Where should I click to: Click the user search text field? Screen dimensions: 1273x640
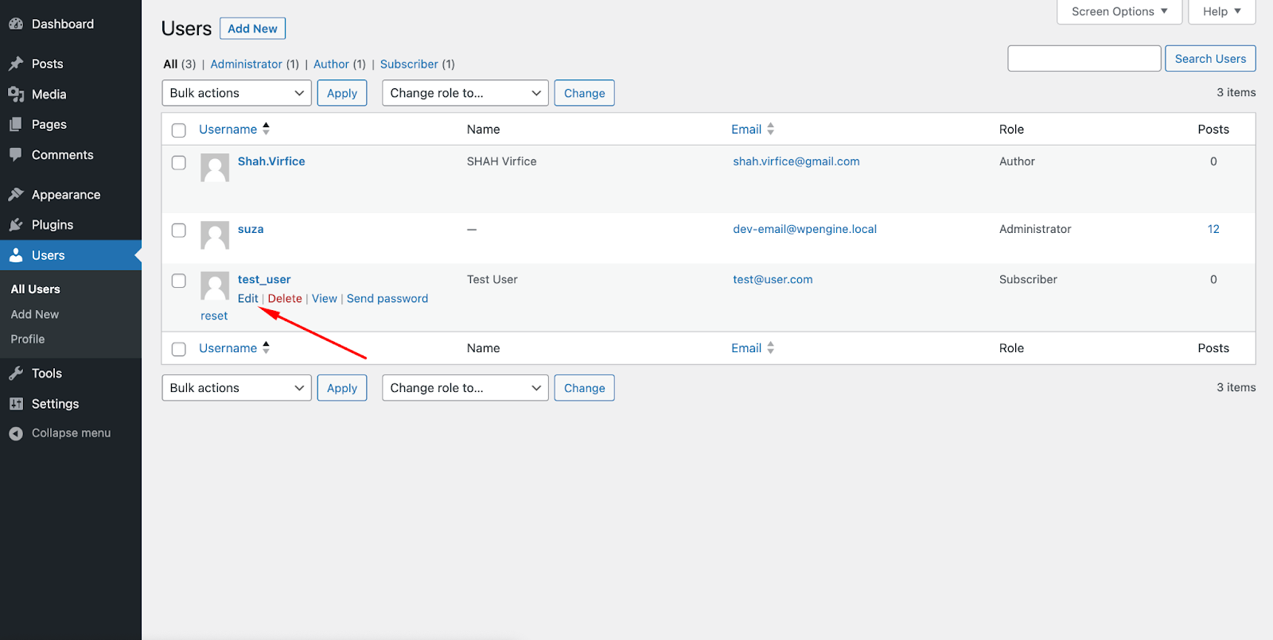(x=1084, y=59)
